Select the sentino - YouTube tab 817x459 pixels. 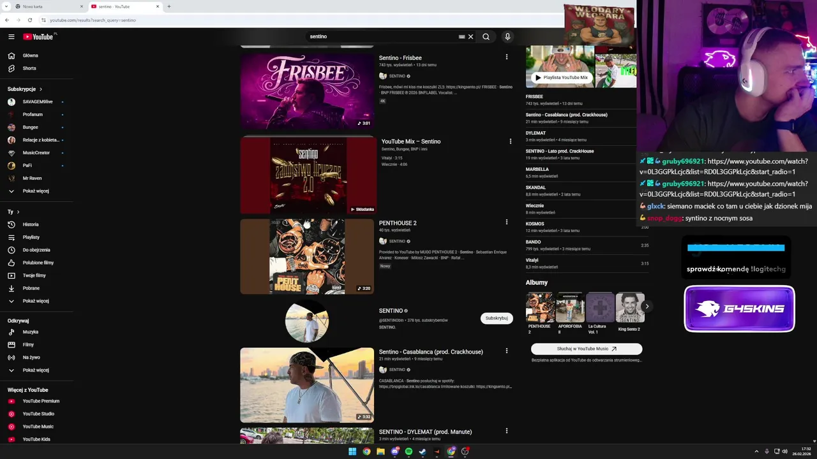pos(124,6)
